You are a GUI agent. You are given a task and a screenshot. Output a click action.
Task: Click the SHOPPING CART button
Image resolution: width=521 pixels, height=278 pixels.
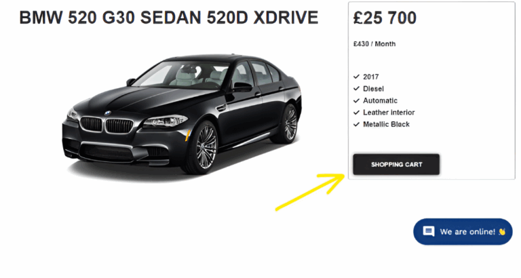point(396,164)
